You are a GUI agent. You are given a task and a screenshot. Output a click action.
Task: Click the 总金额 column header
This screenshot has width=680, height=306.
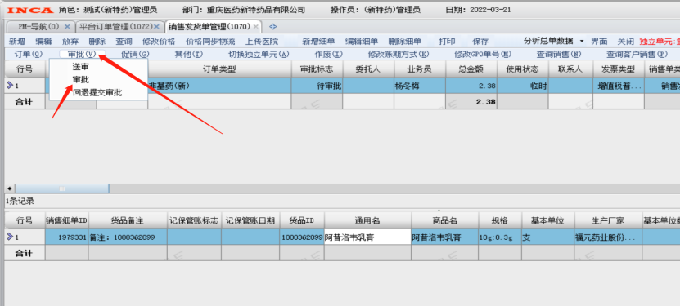[x=471, y=69]
